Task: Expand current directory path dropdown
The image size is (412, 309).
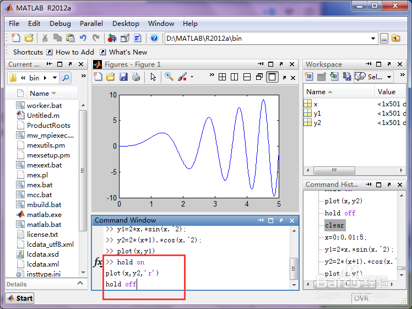Action: tap(373, 39)
